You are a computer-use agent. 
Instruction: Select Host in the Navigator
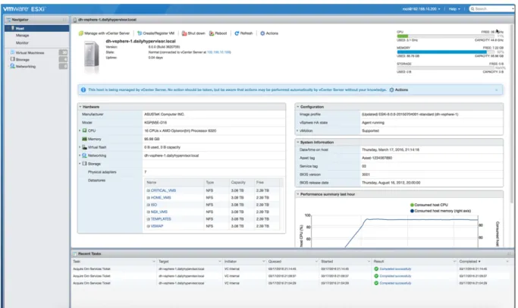[36, 28]
